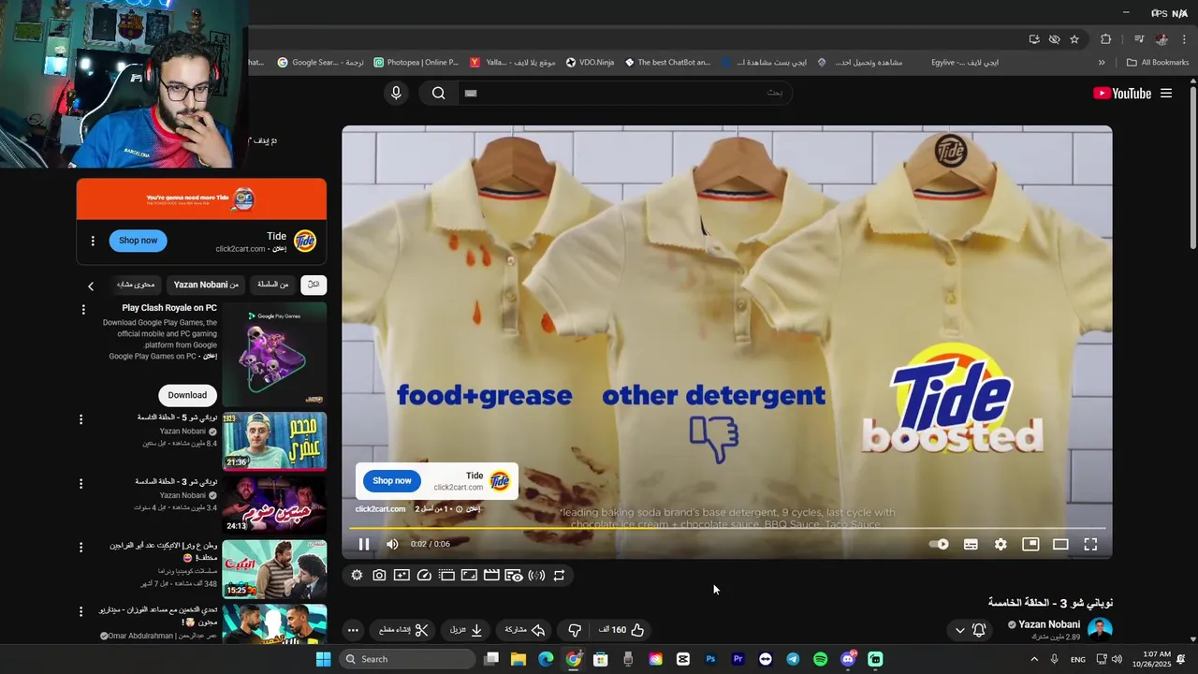1198x674 pixels.
Task: Open the VDO.Ninja bookmark
Action: point(590,63)
